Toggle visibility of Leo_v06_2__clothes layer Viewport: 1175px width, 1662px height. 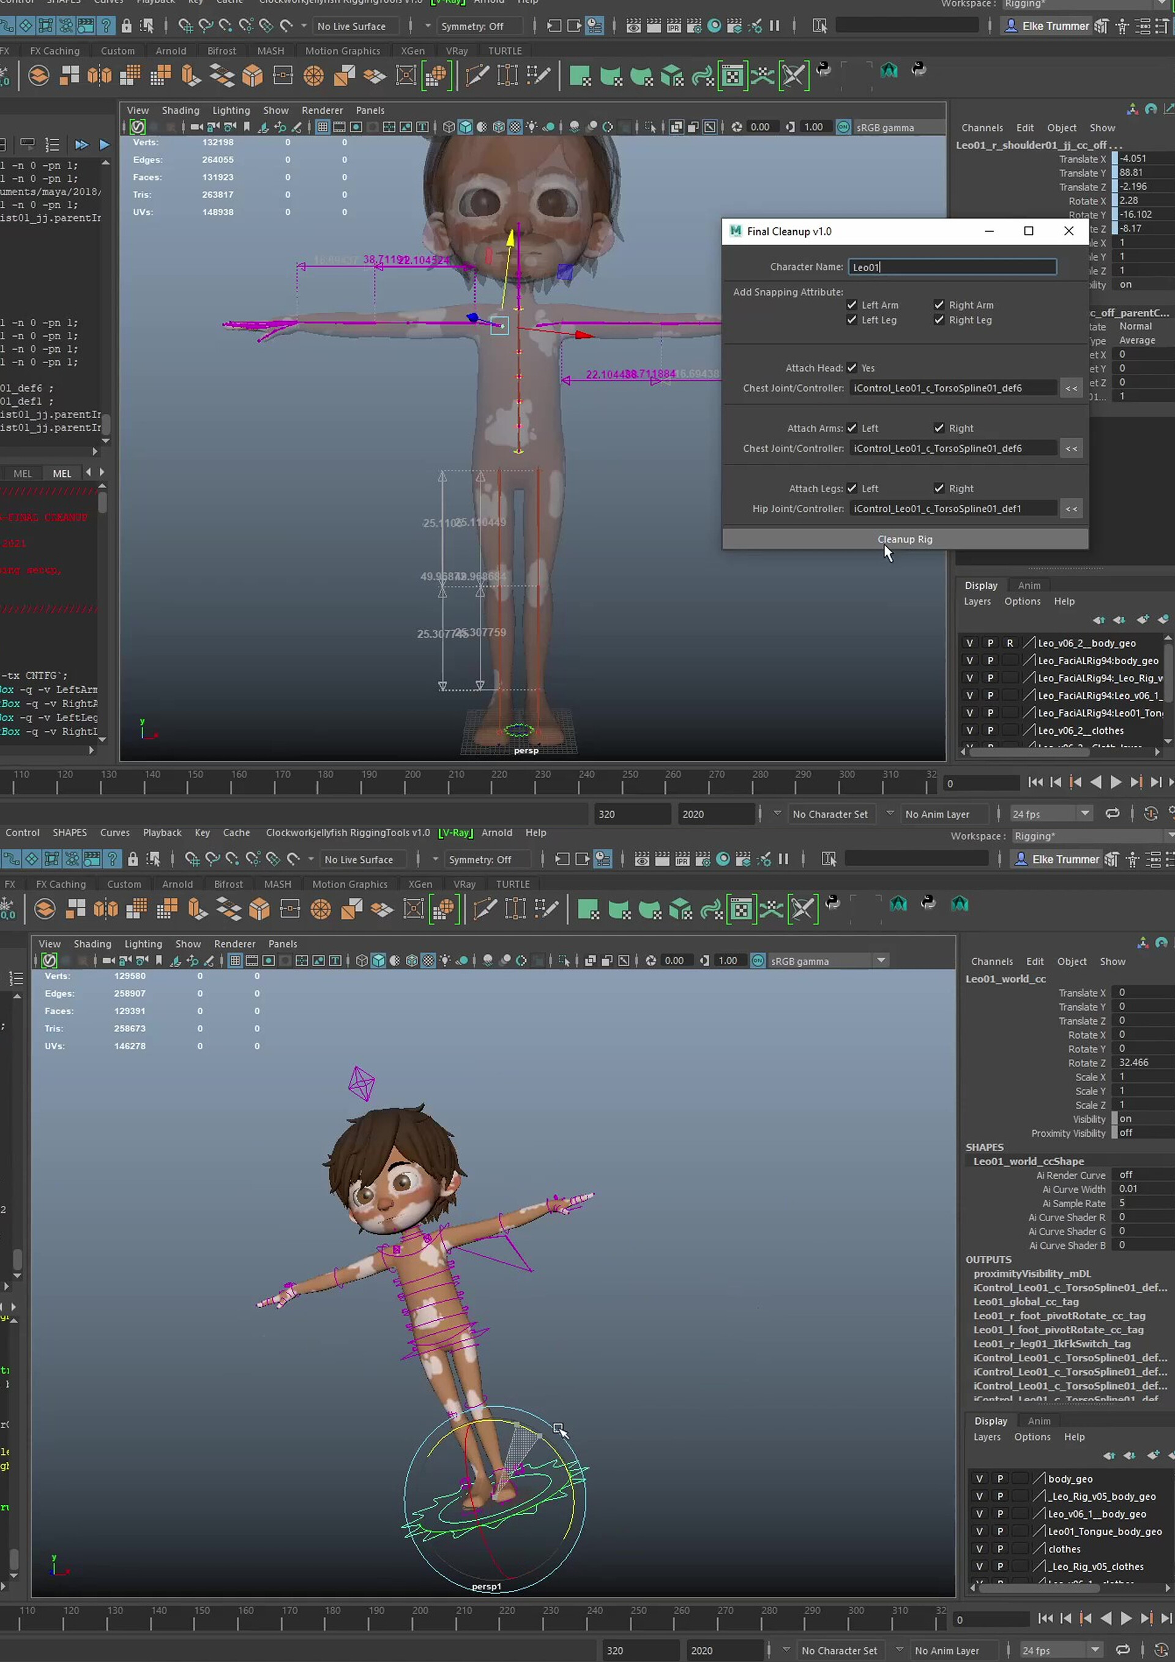tap(969, 730)
